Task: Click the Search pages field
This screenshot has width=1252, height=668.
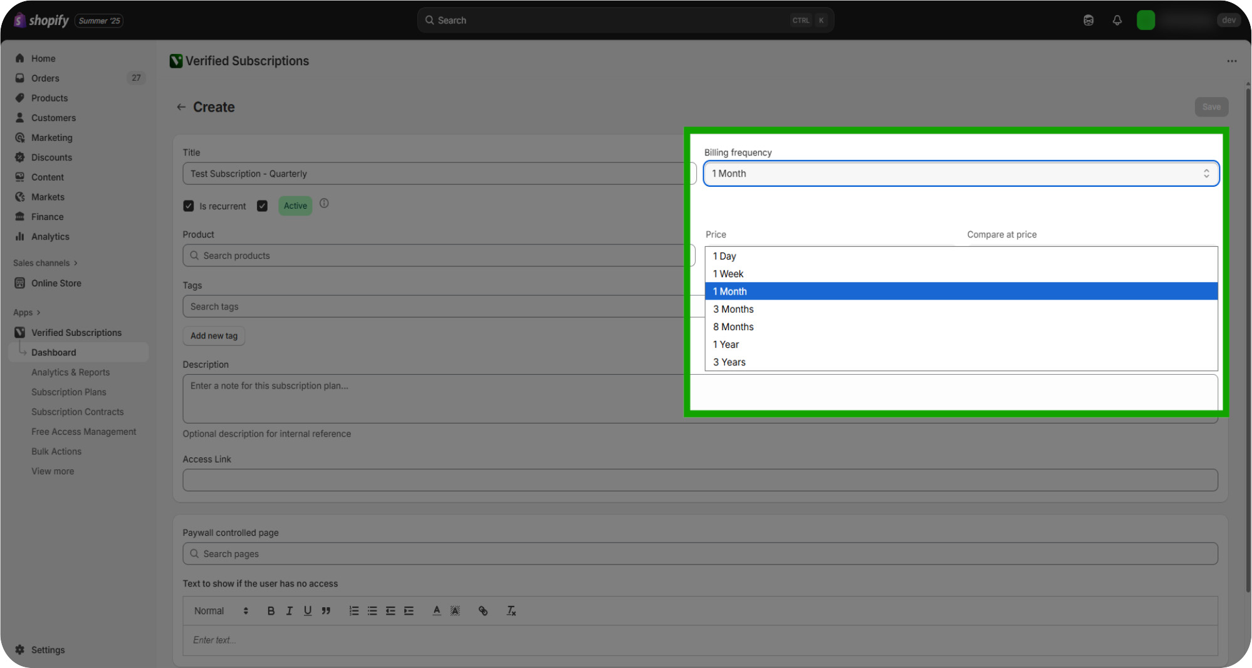Action: 700,554
